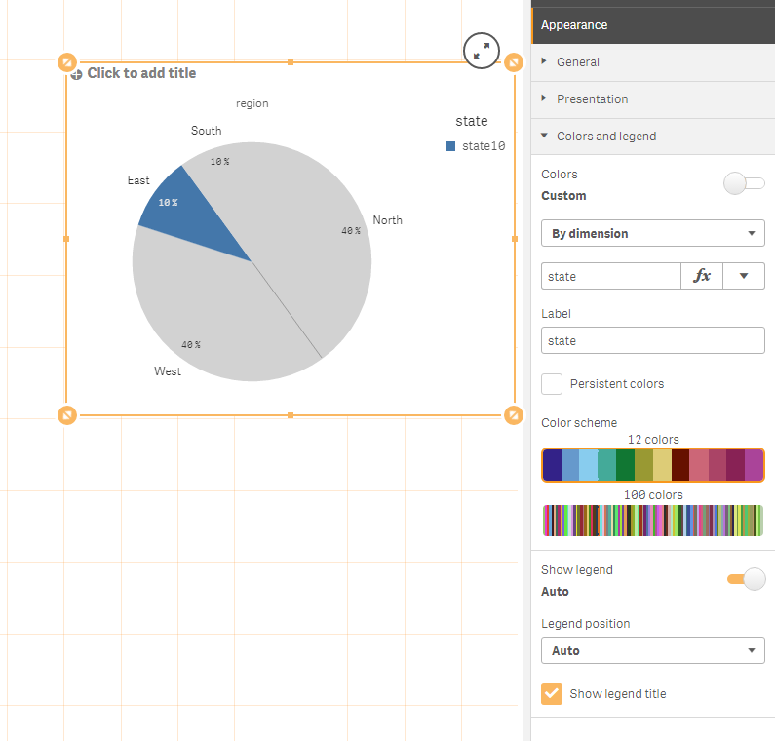Expand the Presentation section
Image resolution: width=775 pixels, height=741 pixels.
coord(592,99)
